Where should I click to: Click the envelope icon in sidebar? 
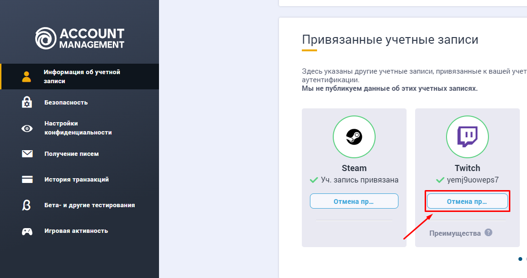point(27,154)
